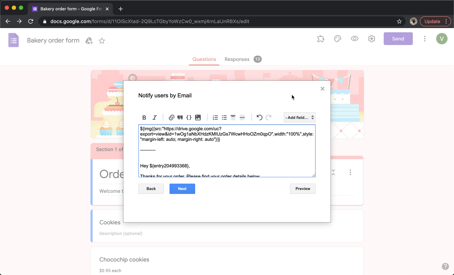The image size is (454, 275).
Task: Apply numbered list formatting
Action: pos(215,118)
